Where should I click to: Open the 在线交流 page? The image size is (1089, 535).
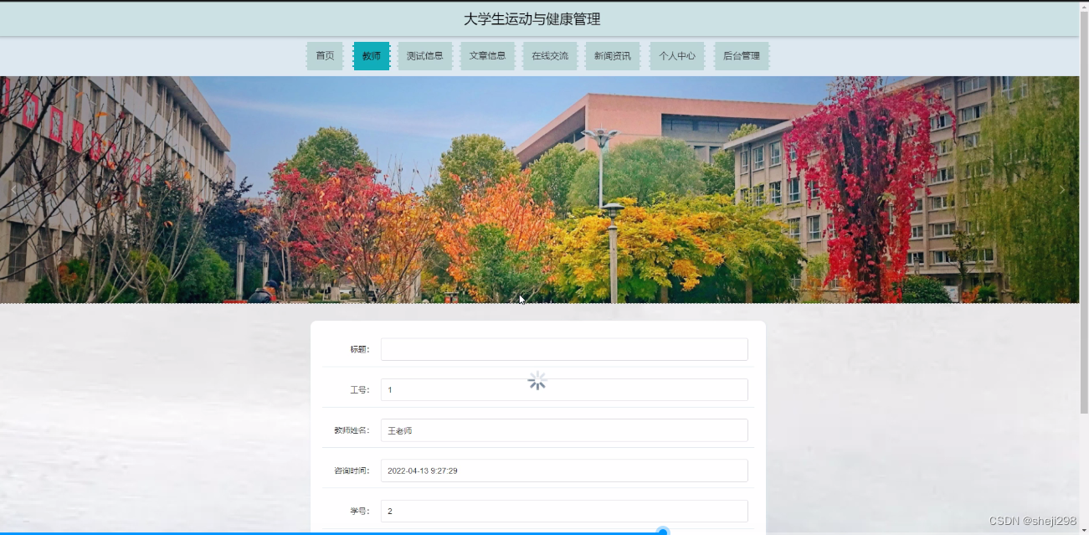click(x=550, y=56)
